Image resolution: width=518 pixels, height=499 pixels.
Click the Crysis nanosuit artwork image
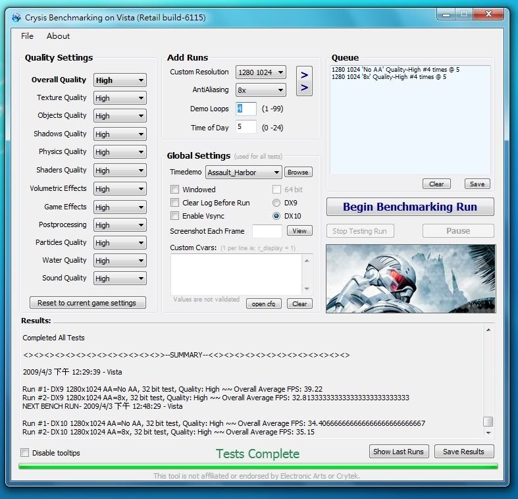click(x=411, y=278)
